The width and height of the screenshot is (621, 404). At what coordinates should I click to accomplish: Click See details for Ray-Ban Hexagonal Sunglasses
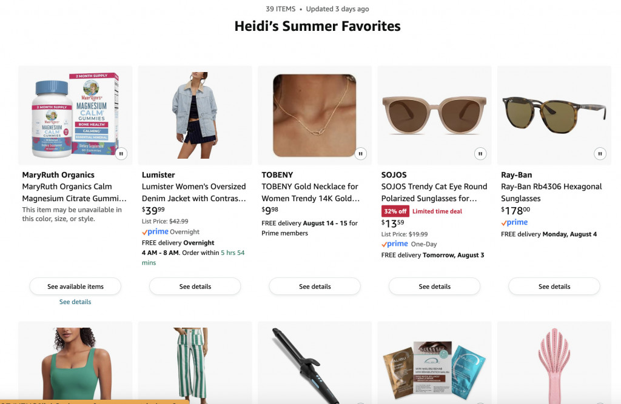point(554,286)
